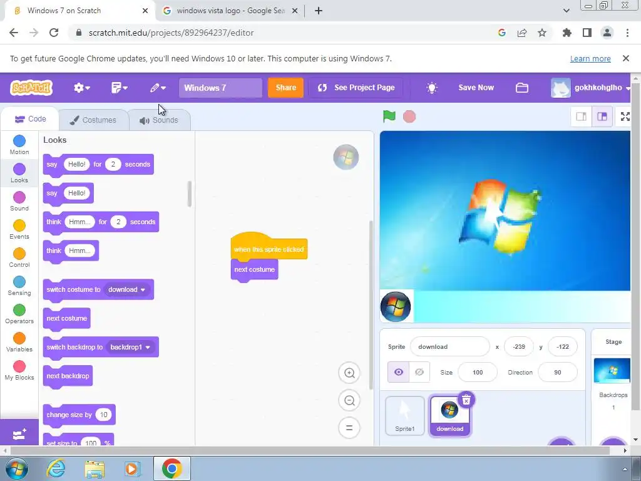641x481 pixels.
Task: Edit the project title field Windows 7
Action: coord(220,88)
